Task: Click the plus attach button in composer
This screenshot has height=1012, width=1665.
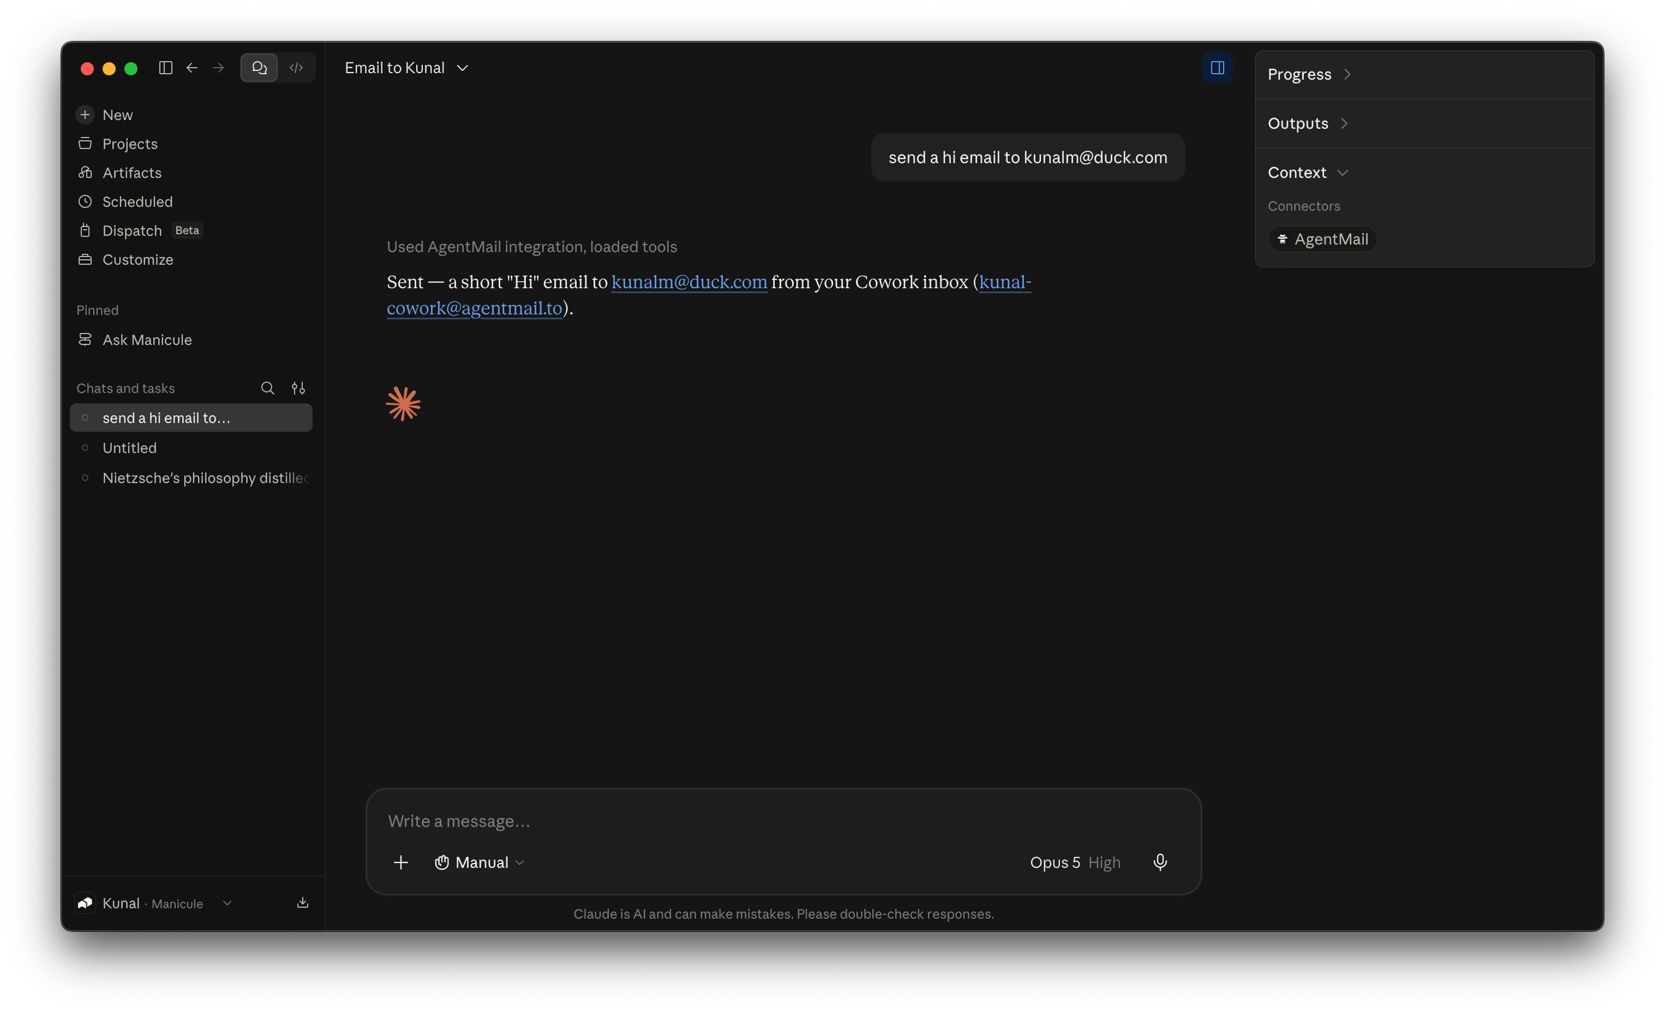Action: click(401, 862)
